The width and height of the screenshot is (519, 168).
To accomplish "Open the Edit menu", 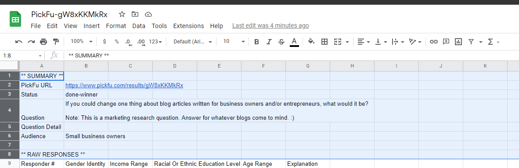I will (x=52, y=26).
